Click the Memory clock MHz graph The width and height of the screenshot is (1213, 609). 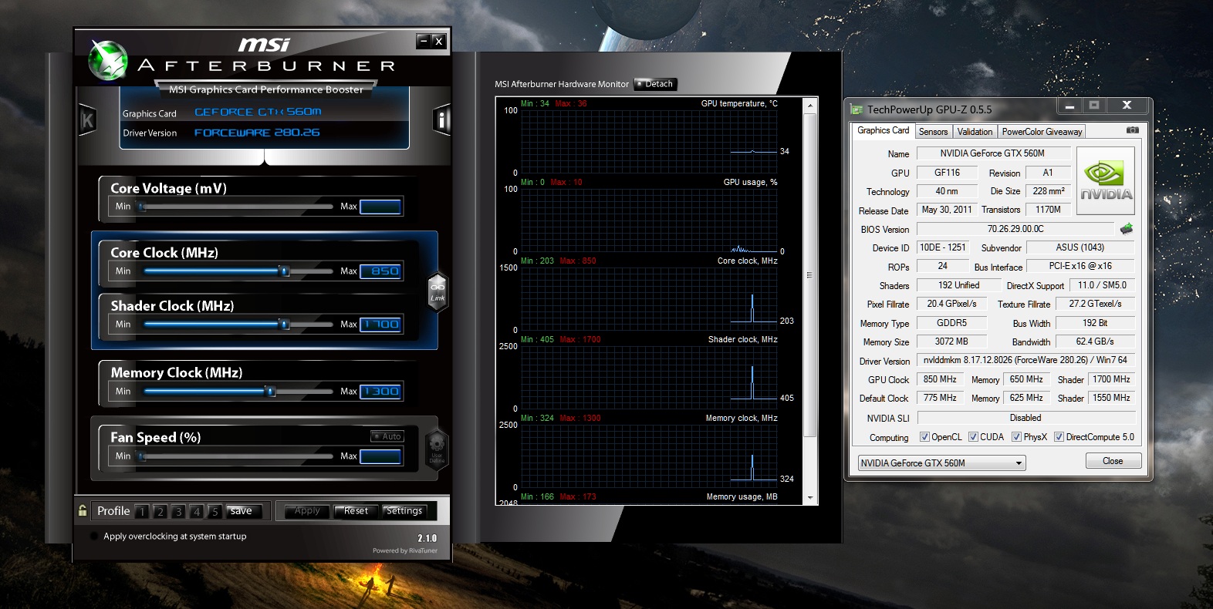click(650, 456)
